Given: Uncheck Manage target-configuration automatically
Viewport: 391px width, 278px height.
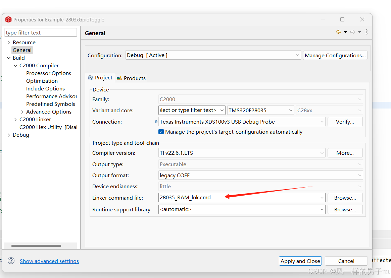Looking at the screenshot, I should coord(161,132).
